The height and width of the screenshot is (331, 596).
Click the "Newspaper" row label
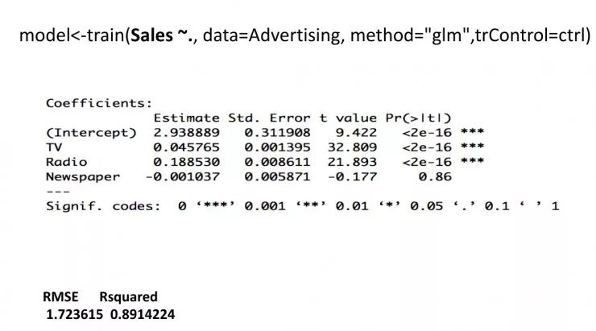pyautogui.click(x=82, y=176)
